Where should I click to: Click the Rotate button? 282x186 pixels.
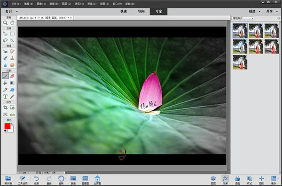[x=61, y=180]
